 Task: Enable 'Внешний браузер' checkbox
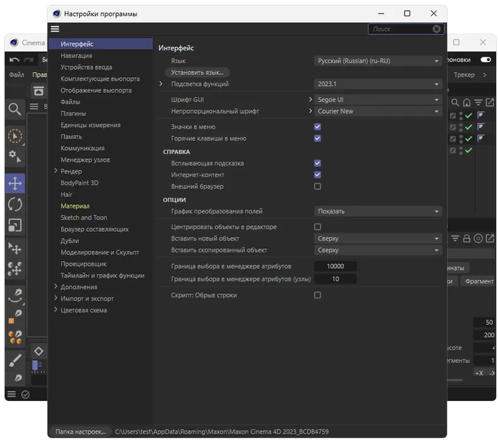coord(317,186)
